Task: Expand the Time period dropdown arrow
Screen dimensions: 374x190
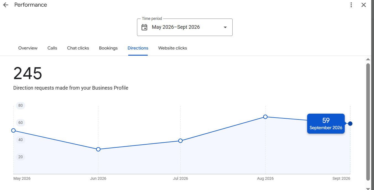Action: point(225,27)
